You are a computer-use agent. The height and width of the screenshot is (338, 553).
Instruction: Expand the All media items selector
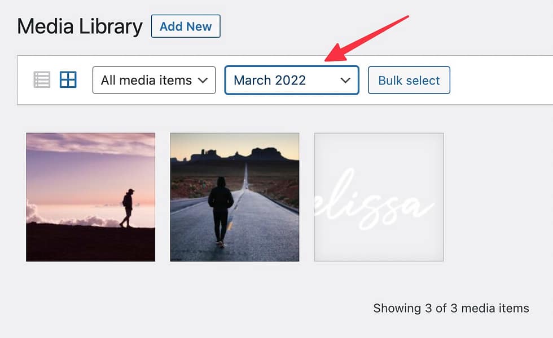click(x=153, y=80)
